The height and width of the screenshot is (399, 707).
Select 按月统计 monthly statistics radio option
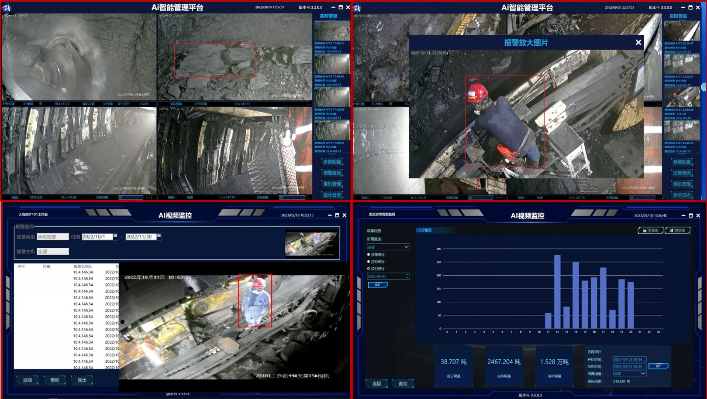click(369, 262)
